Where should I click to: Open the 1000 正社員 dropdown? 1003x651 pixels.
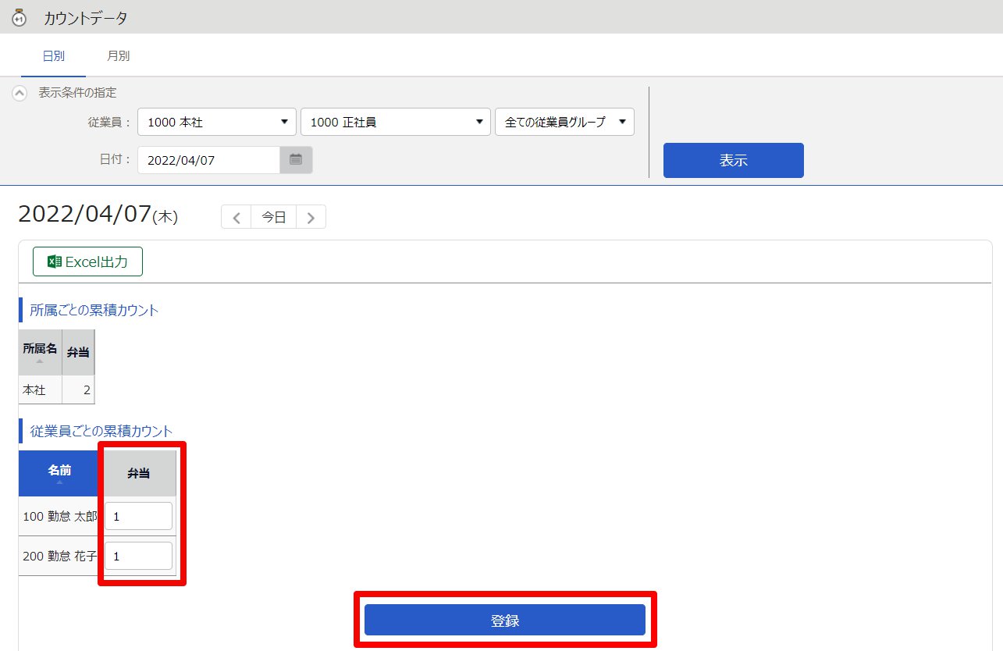[x=396, y=122]
